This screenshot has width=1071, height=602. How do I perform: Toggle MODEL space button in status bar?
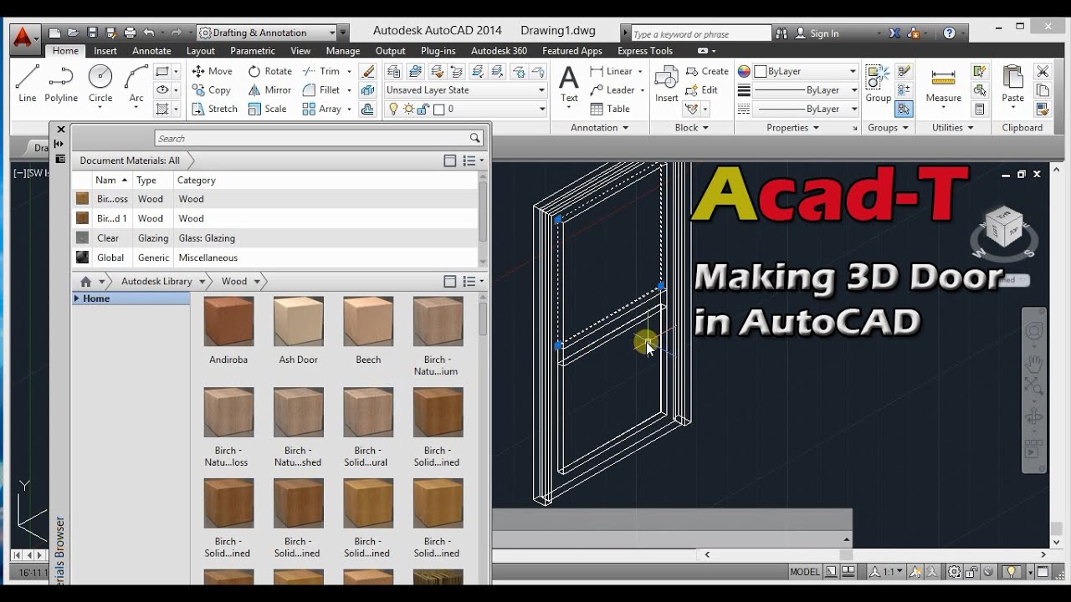805,572
